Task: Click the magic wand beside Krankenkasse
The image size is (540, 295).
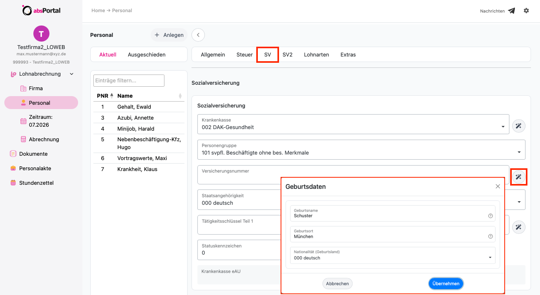Action: click(x=518, y=126)
